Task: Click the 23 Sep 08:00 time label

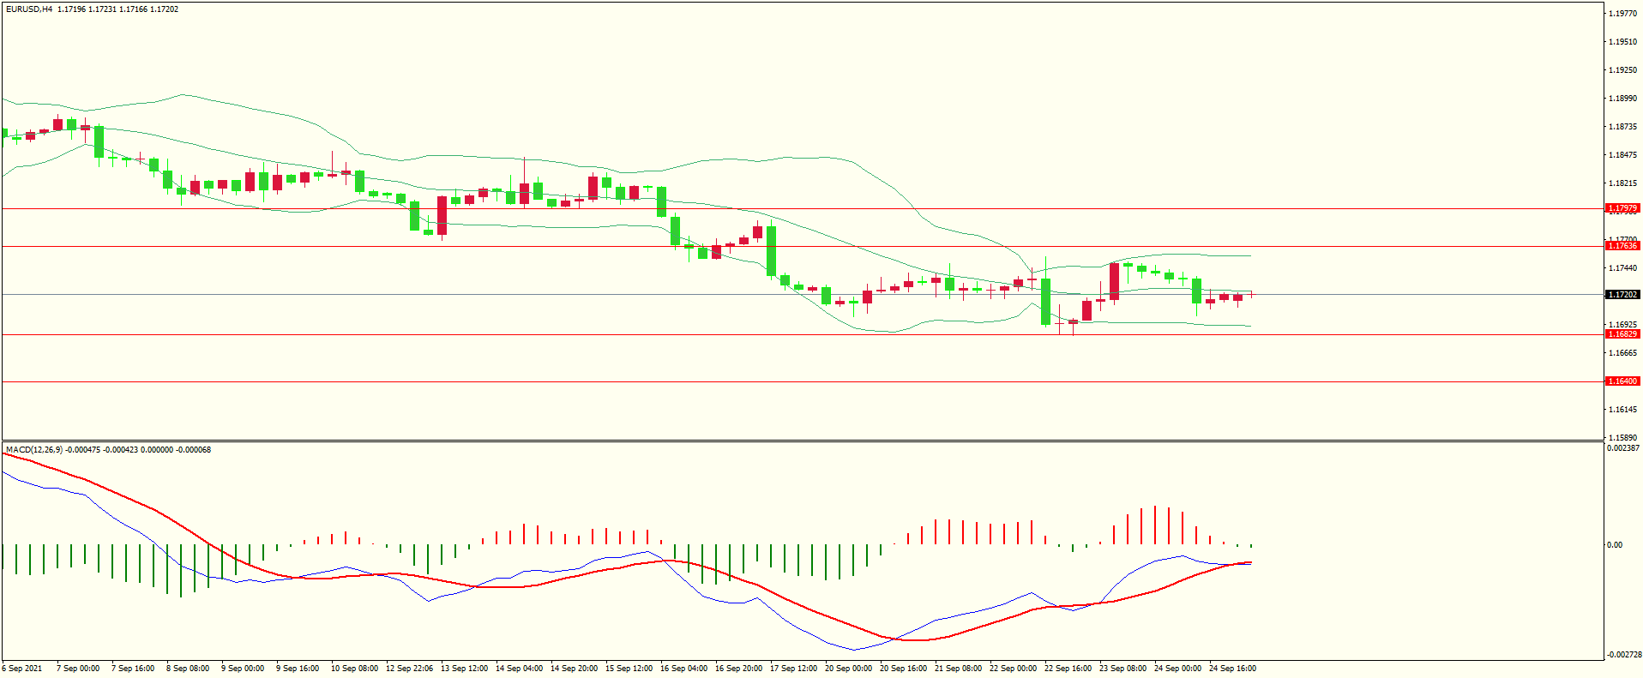Action: click(x=1122, y=669)
